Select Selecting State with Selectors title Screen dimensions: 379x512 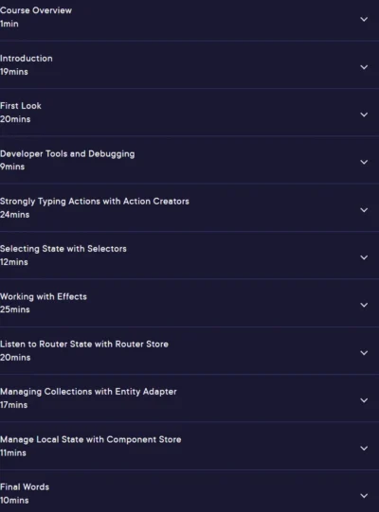(63, 249)
